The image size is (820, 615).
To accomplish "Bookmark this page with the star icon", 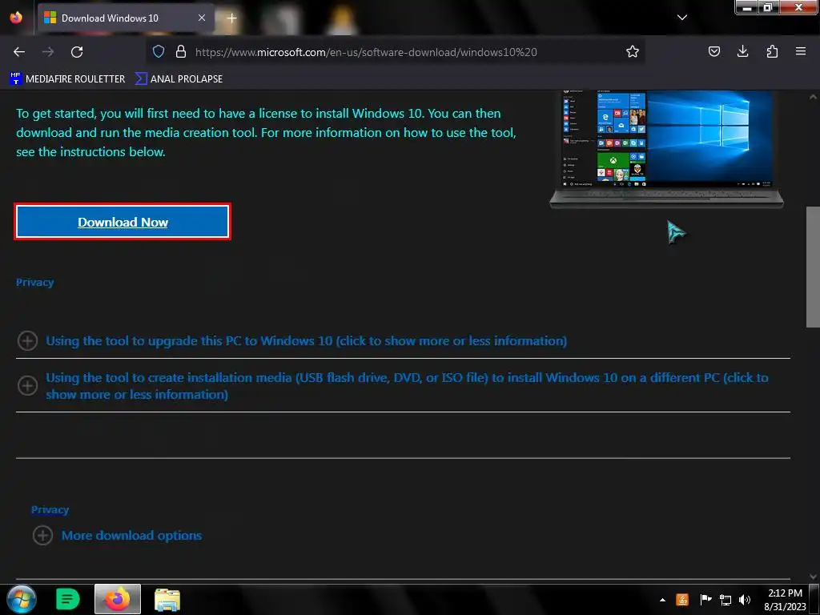I will [x=633, y=51].
